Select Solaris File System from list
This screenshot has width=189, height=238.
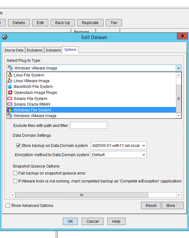pyautogui.click(x=91, y=98)
